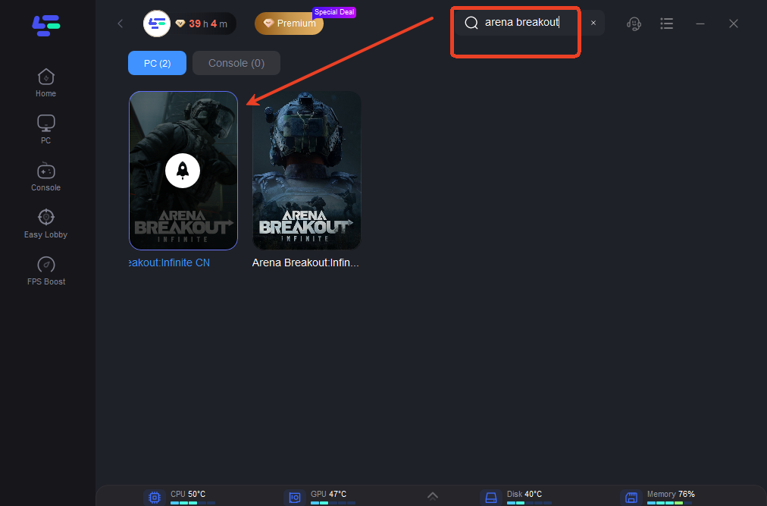767x506 pixels.
Task: Select Arena Breakout: Infinite CN thumbnail
Action: pos(183,171)
